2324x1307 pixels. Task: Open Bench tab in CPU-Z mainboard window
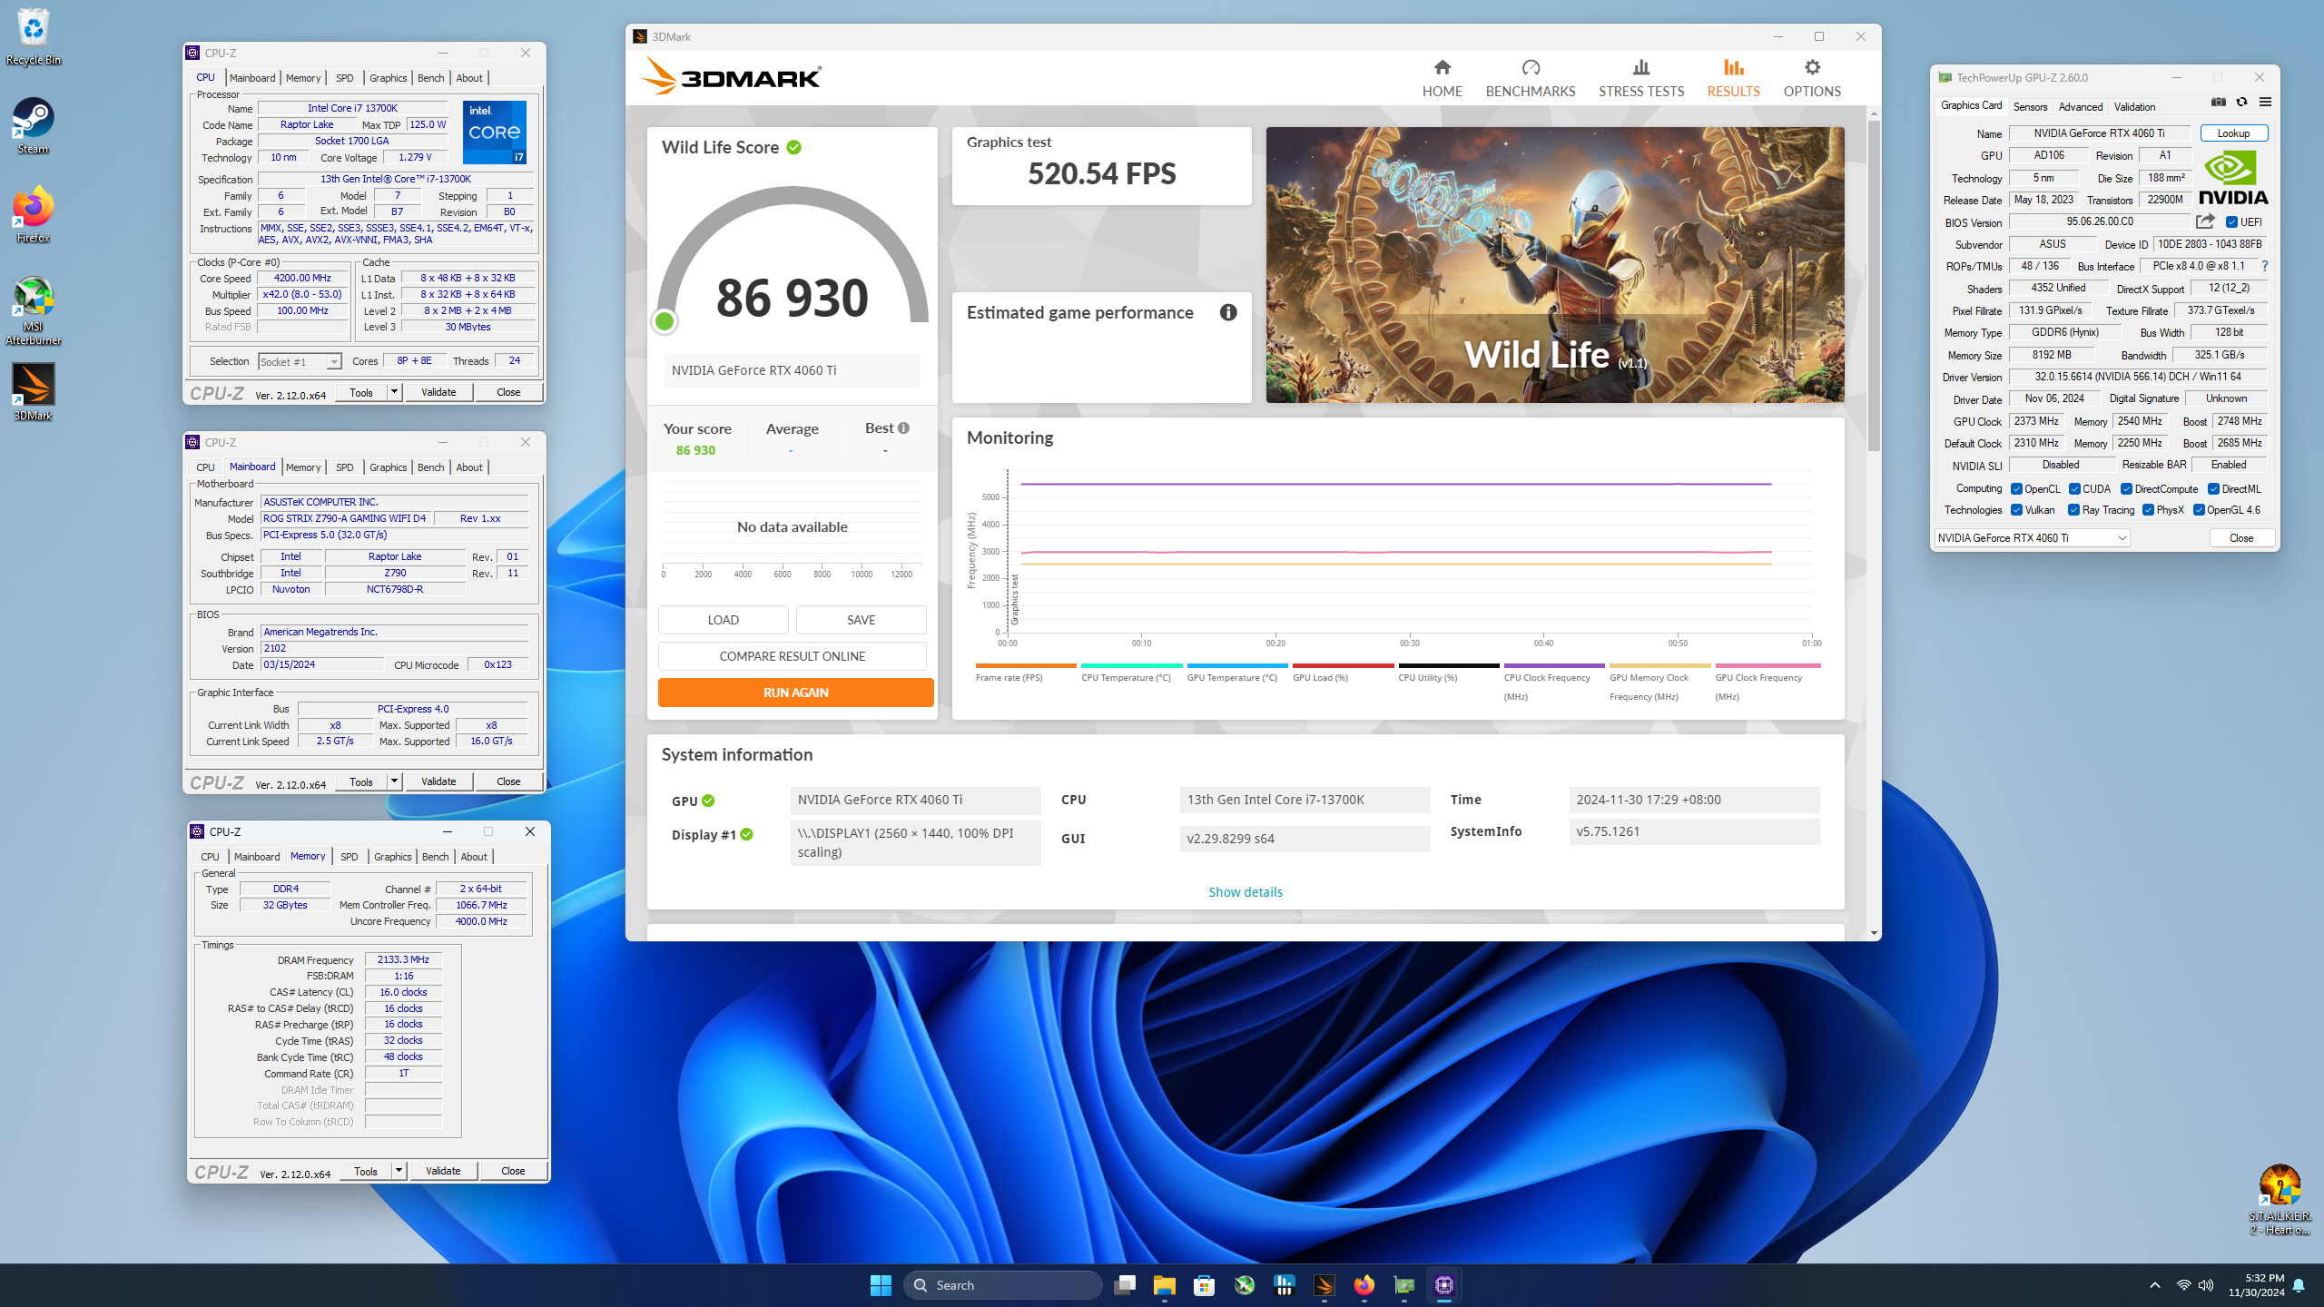[x=430, y=467]
